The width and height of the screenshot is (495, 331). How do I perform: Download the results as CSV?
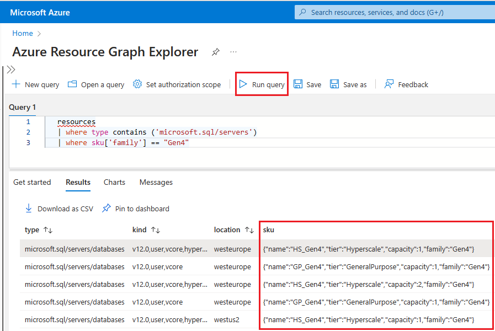coord(59,208)
